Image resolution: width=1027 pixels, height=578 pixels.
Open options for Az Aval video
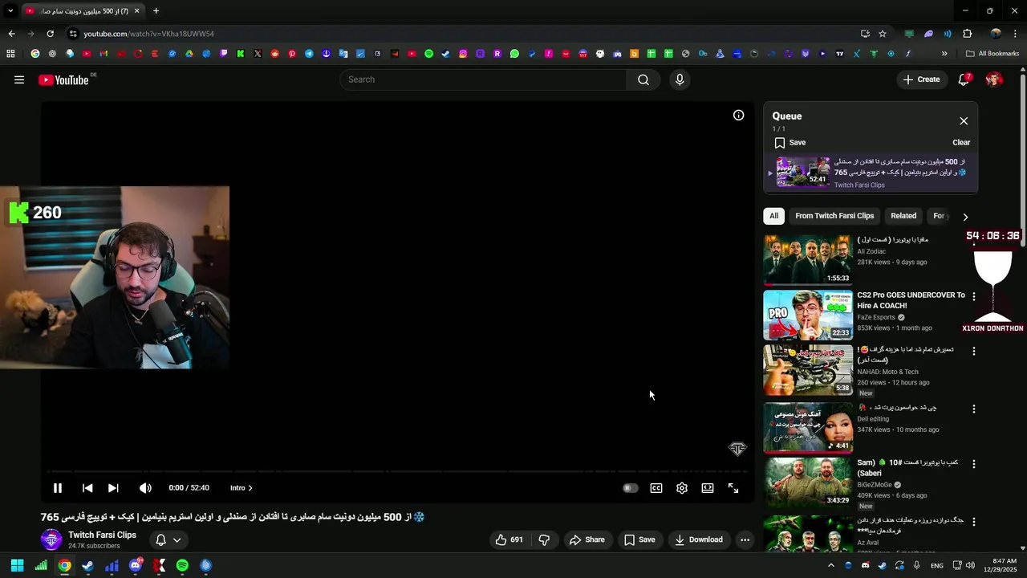(974, 522)
